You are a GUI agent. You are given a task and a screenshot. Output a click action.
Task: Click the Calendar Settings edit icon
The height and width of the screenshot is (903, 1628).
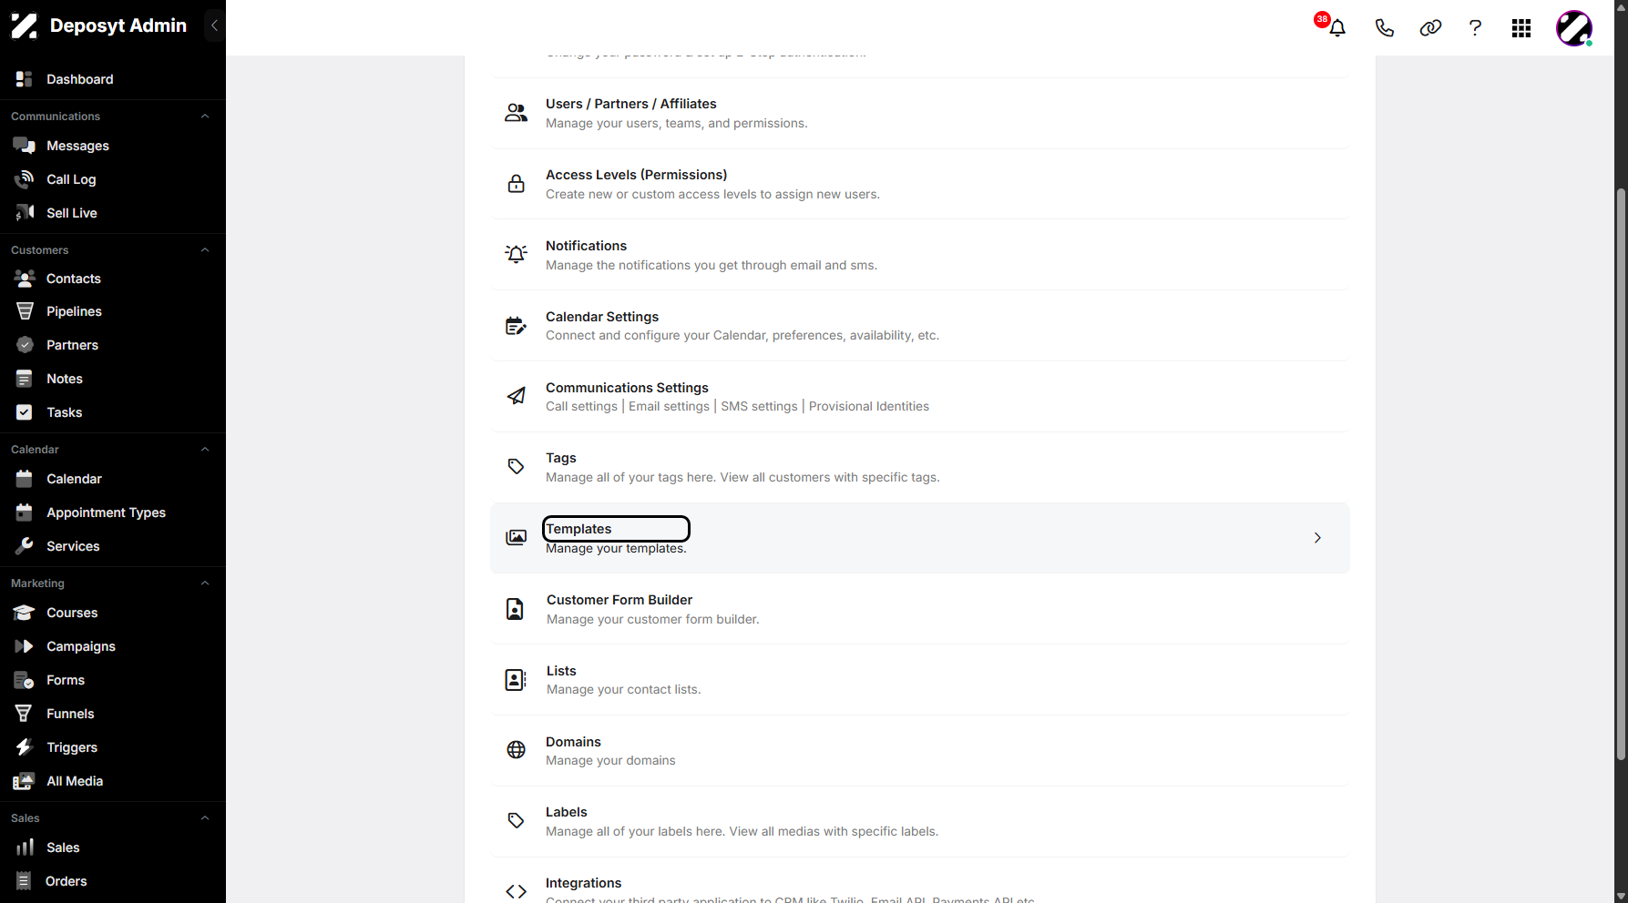coord(516,326)
